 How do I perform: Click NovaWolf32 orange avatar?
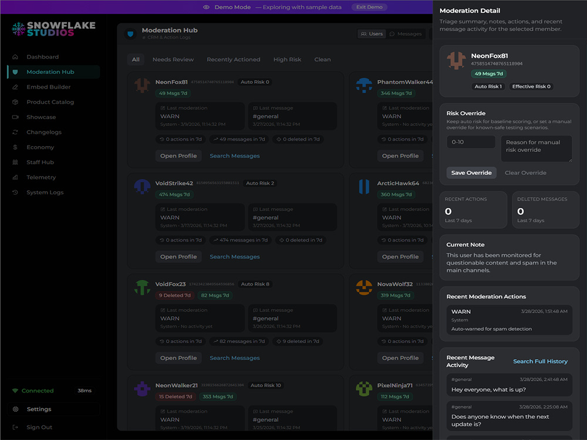364,287
